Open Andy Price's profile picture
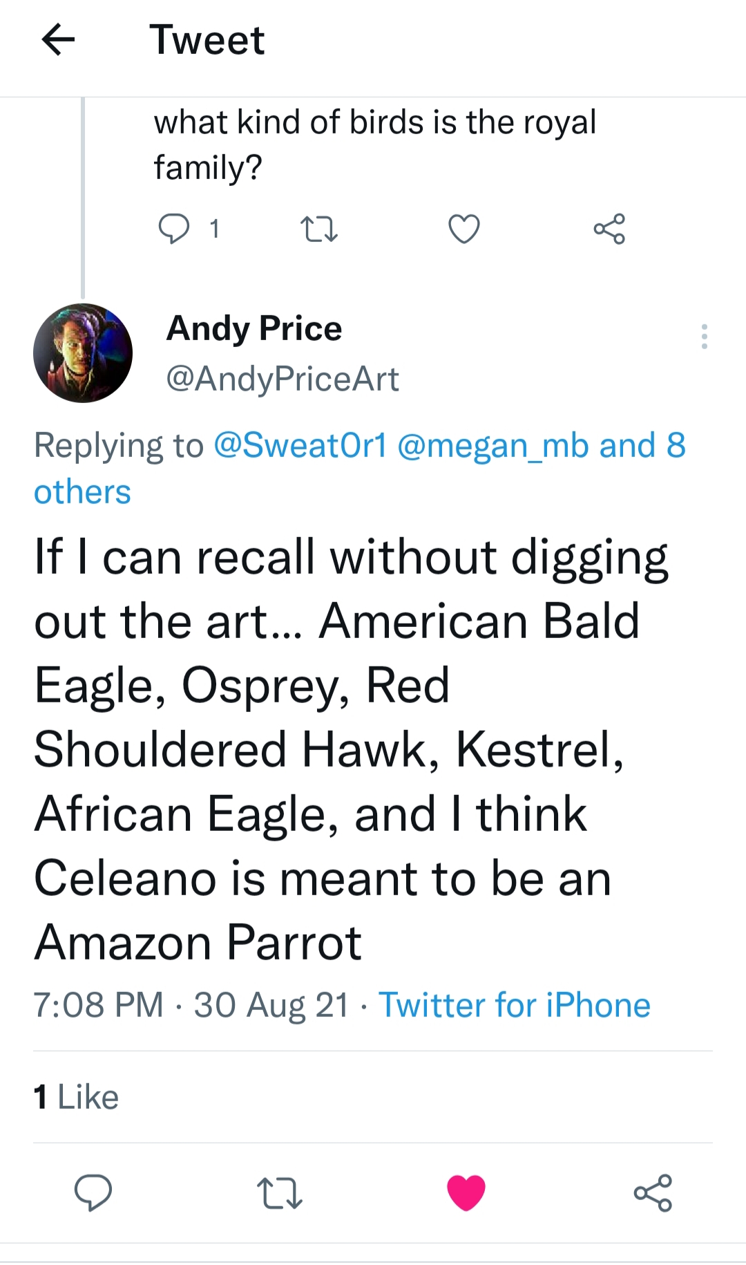Screen dimensions: 746x1265 coord(83,353)
